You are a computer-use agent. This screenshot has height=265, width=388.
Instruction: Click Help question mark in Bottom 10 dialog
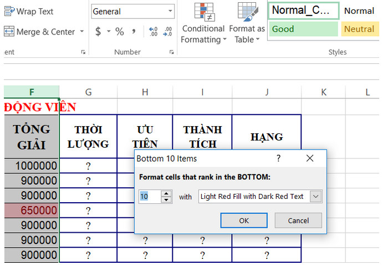coord(279,158)
